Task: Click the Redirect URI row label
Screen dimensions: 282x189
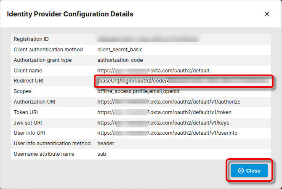Action: 28,81
